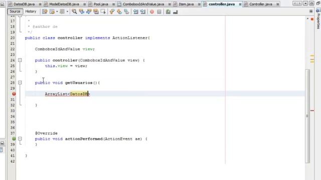Screen dimensions: 321x180
Task: Click Find Next Occurrence icon
Action: [89, 11]
